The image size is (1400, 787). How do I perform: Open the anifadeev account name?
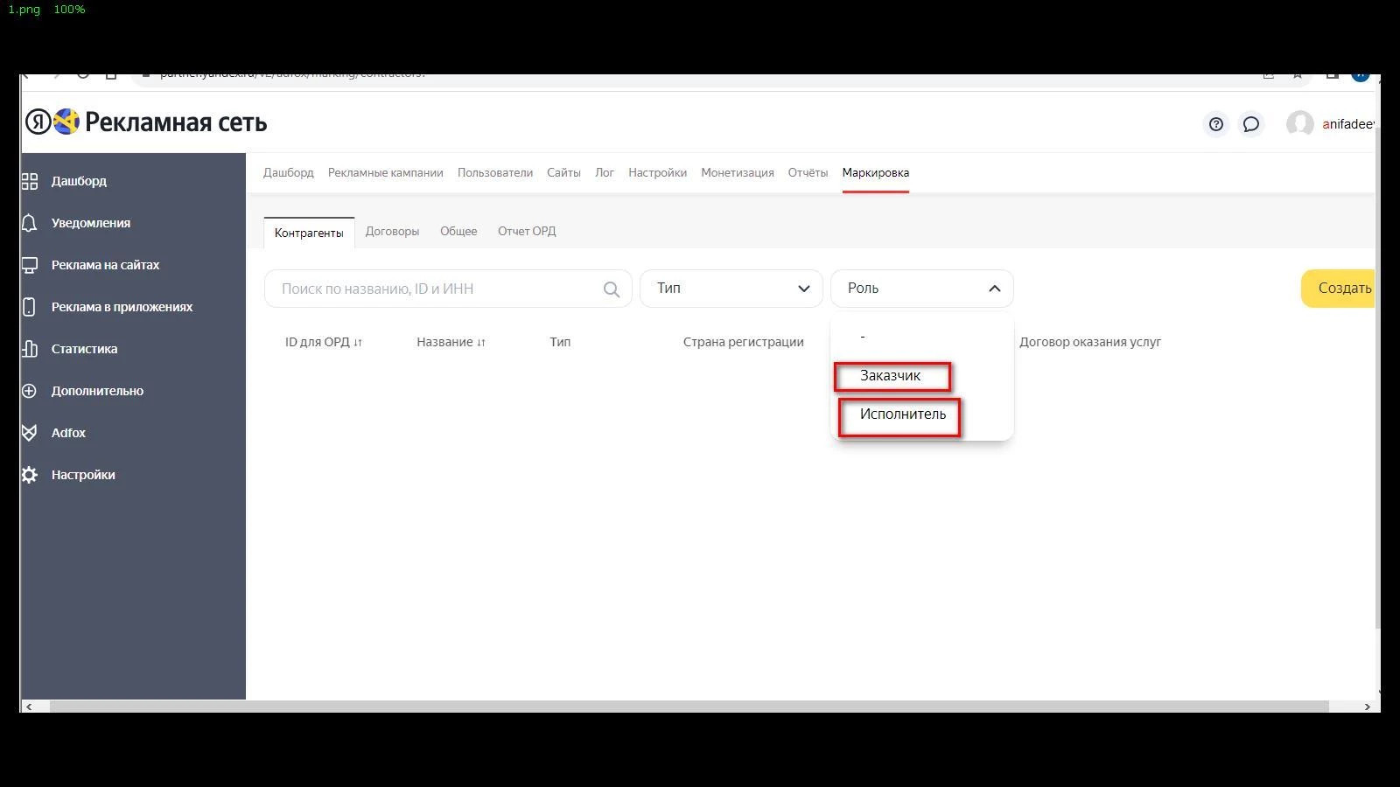pos(1348,124)
